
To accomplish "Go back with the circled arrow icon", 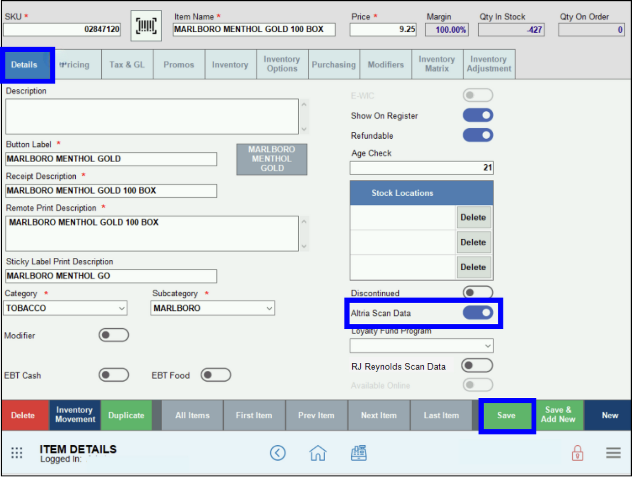I will coord(278,453).
